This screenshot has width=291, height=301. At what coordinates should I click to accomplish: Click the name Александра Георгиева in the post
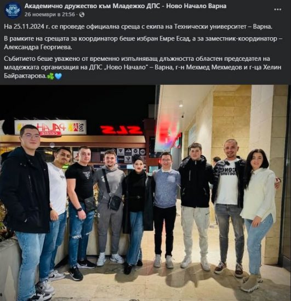tap(38, 47)
